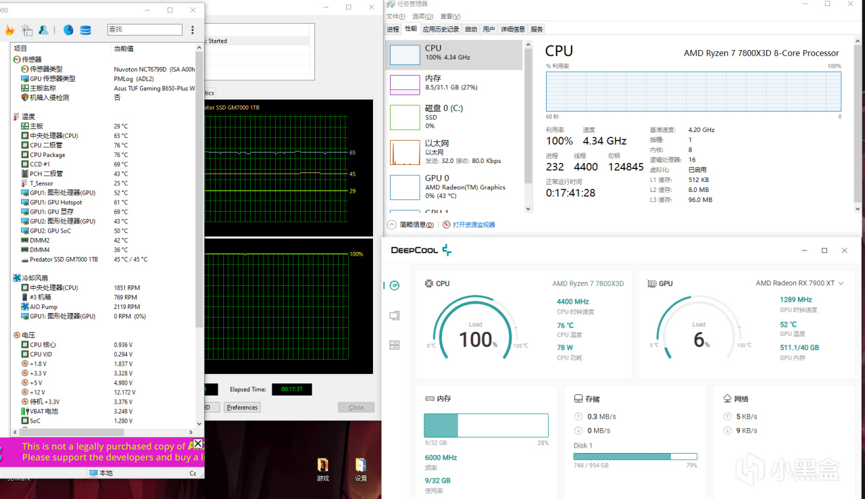Switch to the 启动 tab
Viewport: 865px width, 499px height.
tap(471, 29)
